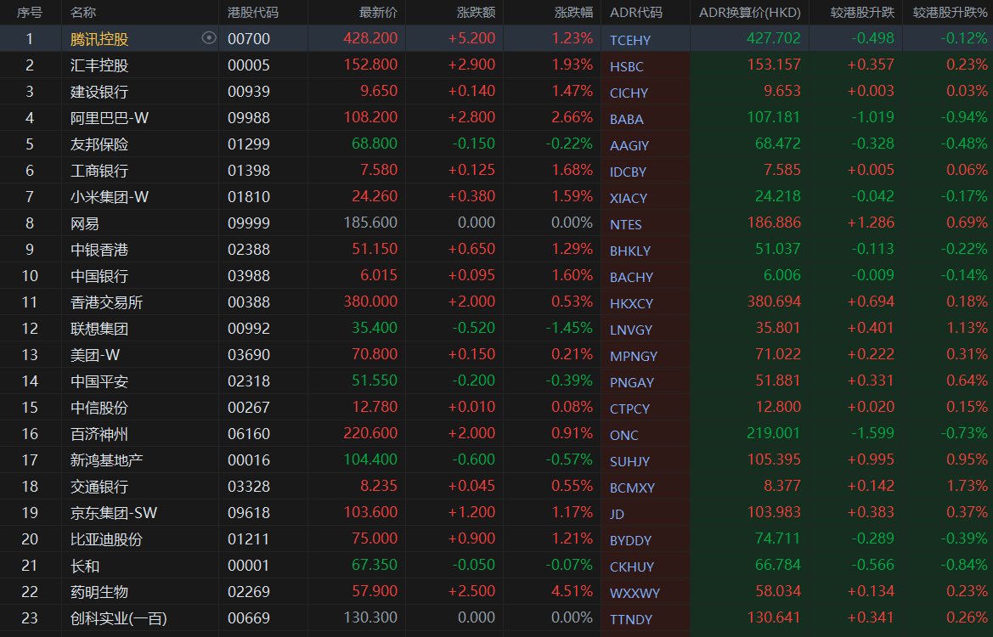Select the stock code 09988

249,118
